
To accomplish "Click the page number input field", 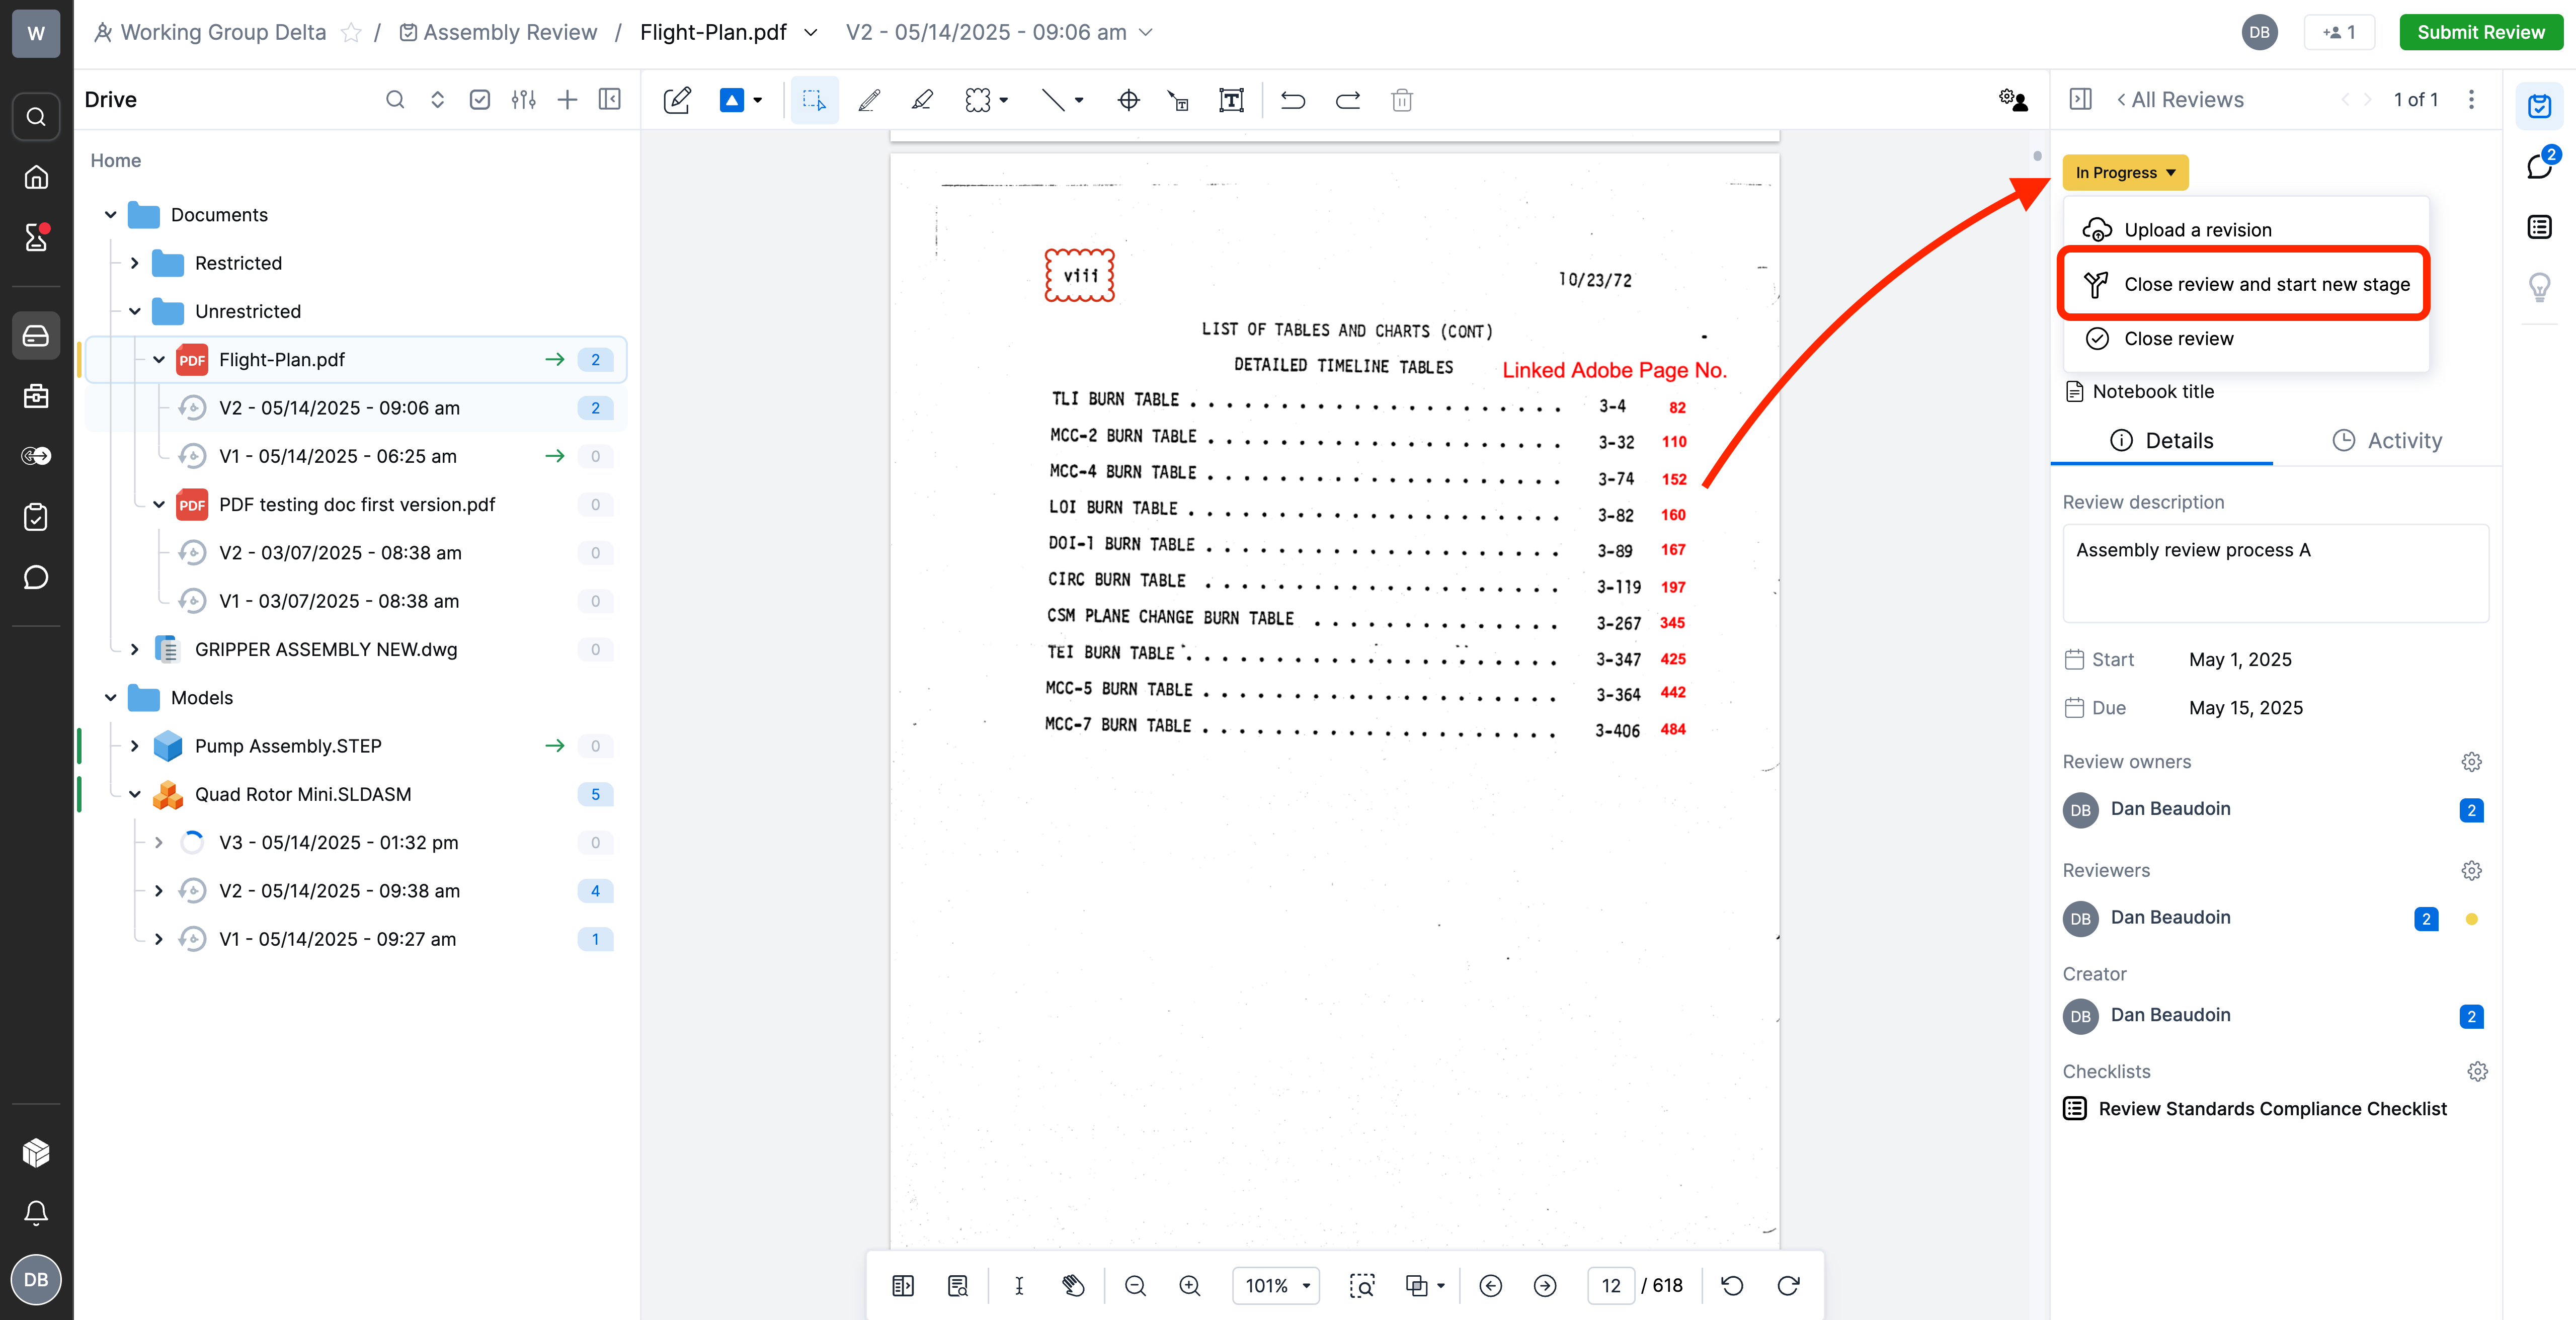I will pyautogui.click(x=1611, y=1286).
